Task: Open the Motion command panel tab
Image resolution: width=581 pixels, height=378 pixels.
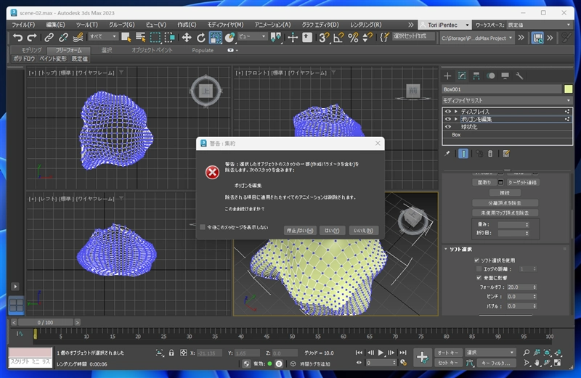Action: (491, 76)
